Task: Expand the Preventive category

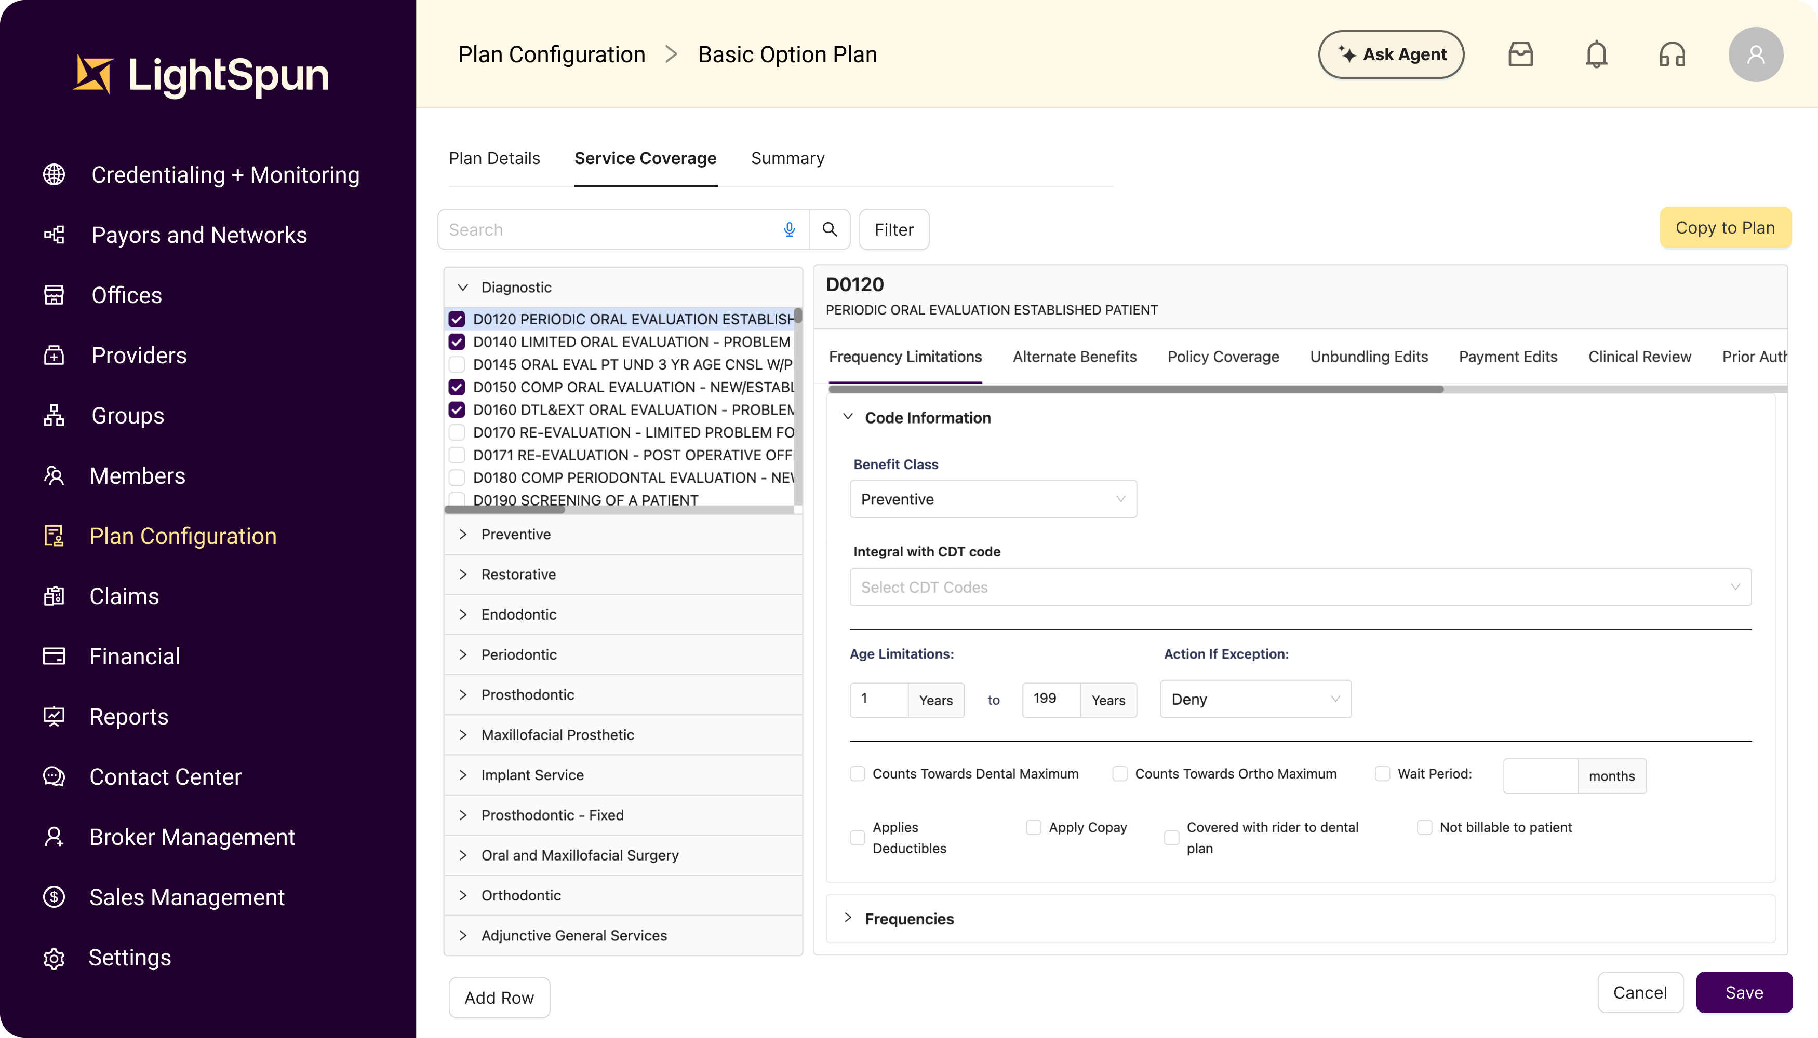Action: [x=622, y=534]
